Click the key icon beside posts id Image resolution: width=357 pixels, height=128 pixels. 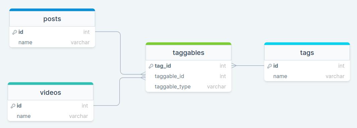pyautogui.click(x=15, y=32)
